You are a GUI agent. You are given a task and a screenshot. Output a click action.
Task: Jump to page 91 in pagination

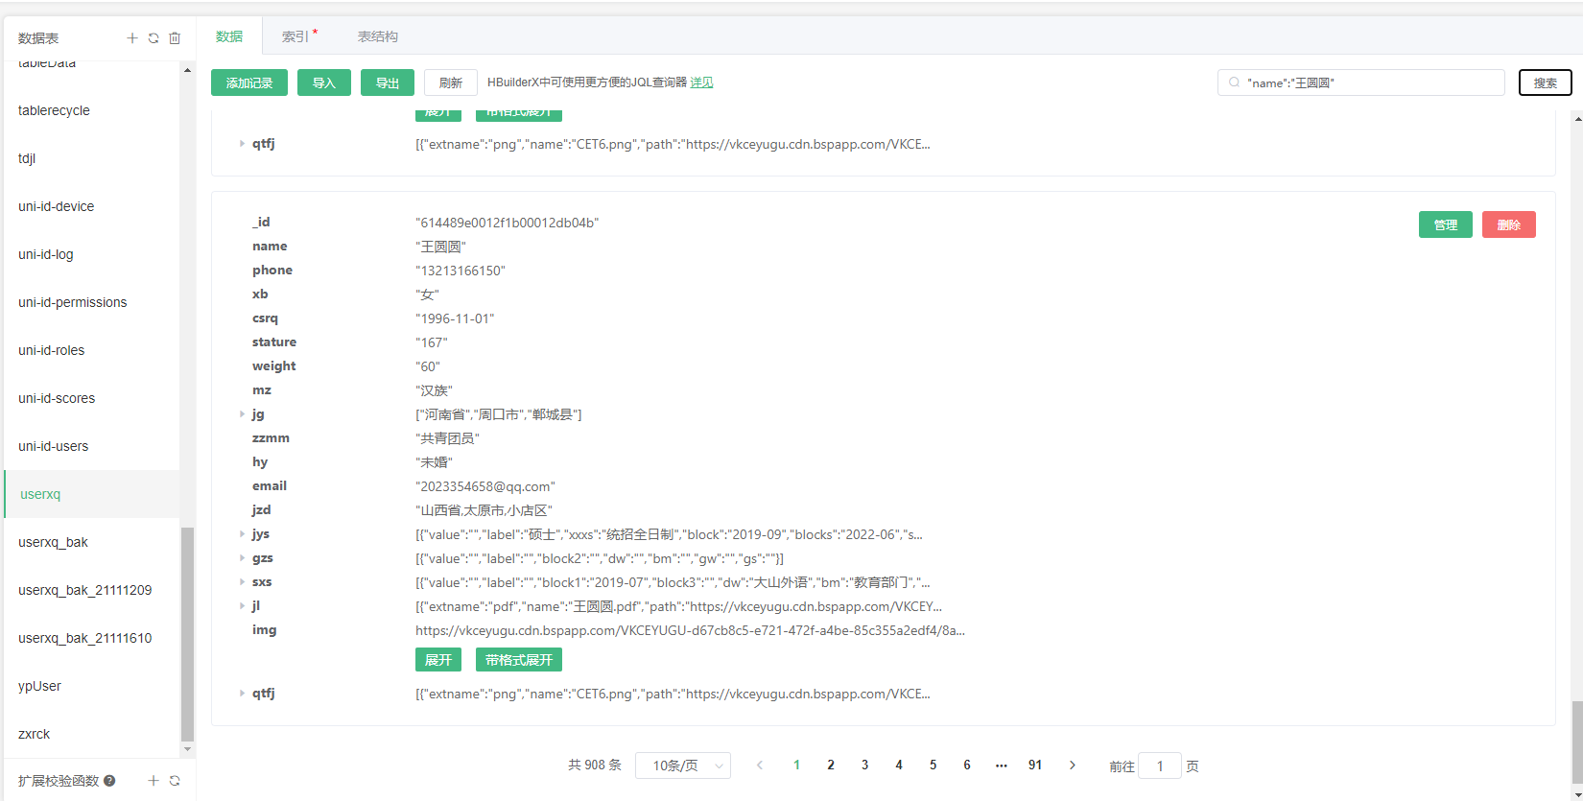pos(1035,766)
